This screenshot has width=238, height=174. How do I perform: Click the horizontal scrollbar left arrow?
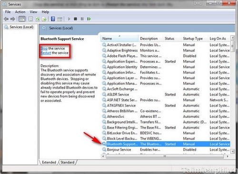click(x=103, y=156)
